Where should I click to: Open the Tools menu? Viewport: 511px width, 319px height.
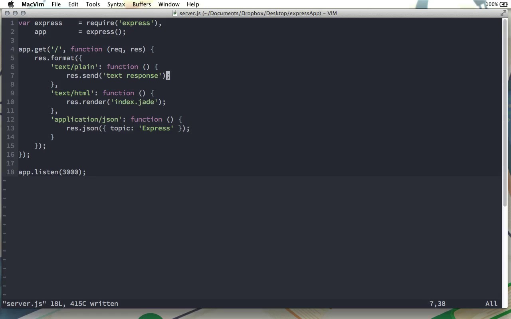click(x=93, y=4)
